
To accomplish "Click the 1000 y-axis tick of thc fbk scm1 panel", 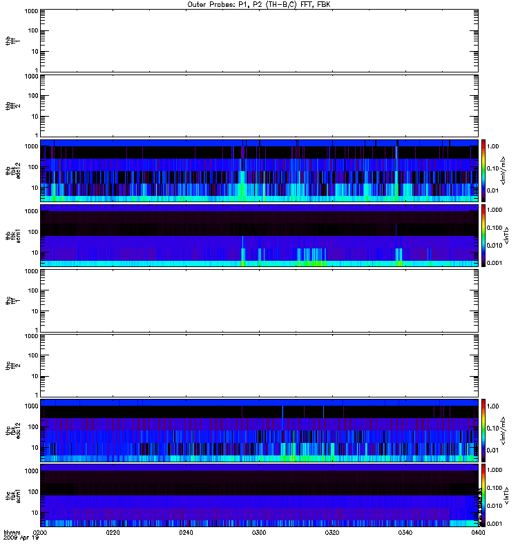I will click(x=31, y=471).
